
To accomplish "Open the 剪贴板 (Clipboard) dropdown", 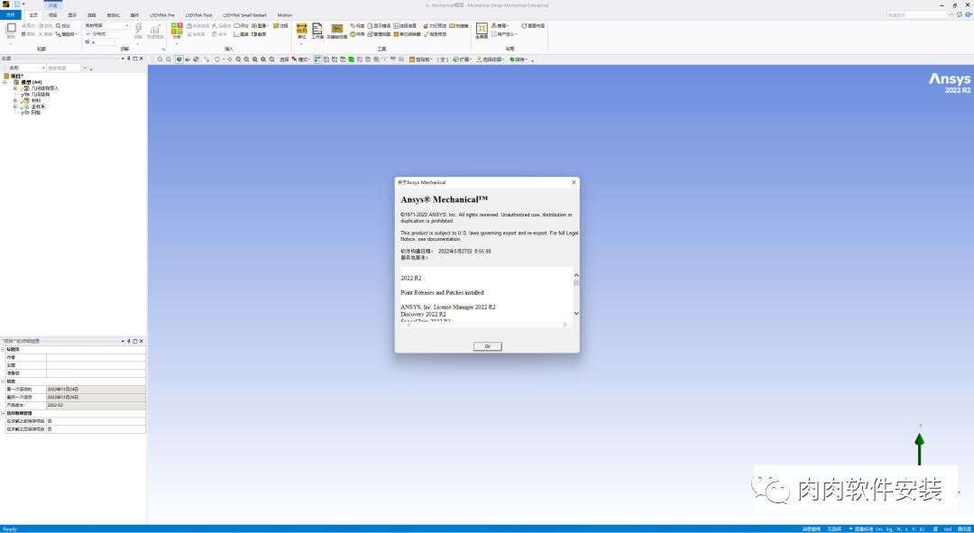I will 420,60.
